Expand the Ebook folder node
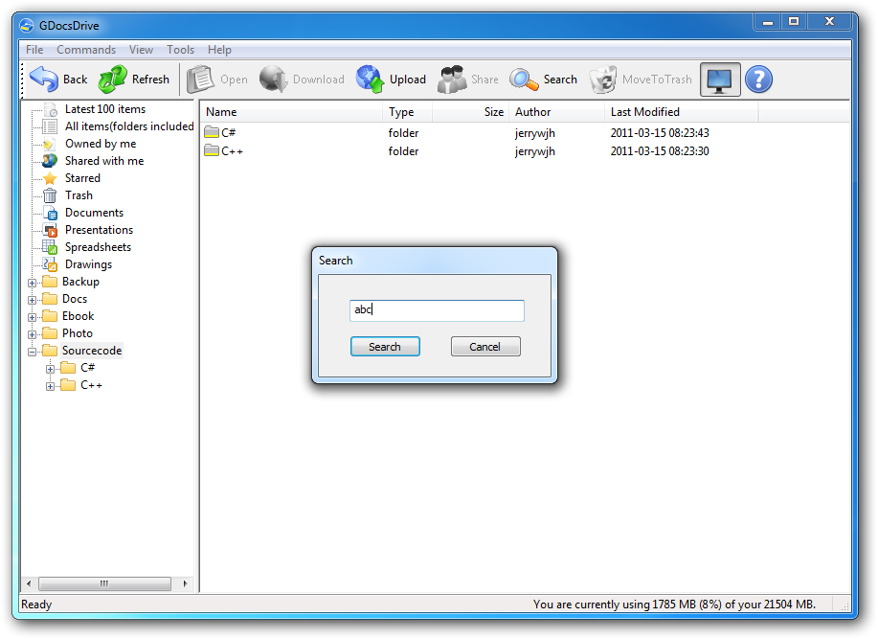This screenshot has height=639, width=878. (x=32, y=317)
